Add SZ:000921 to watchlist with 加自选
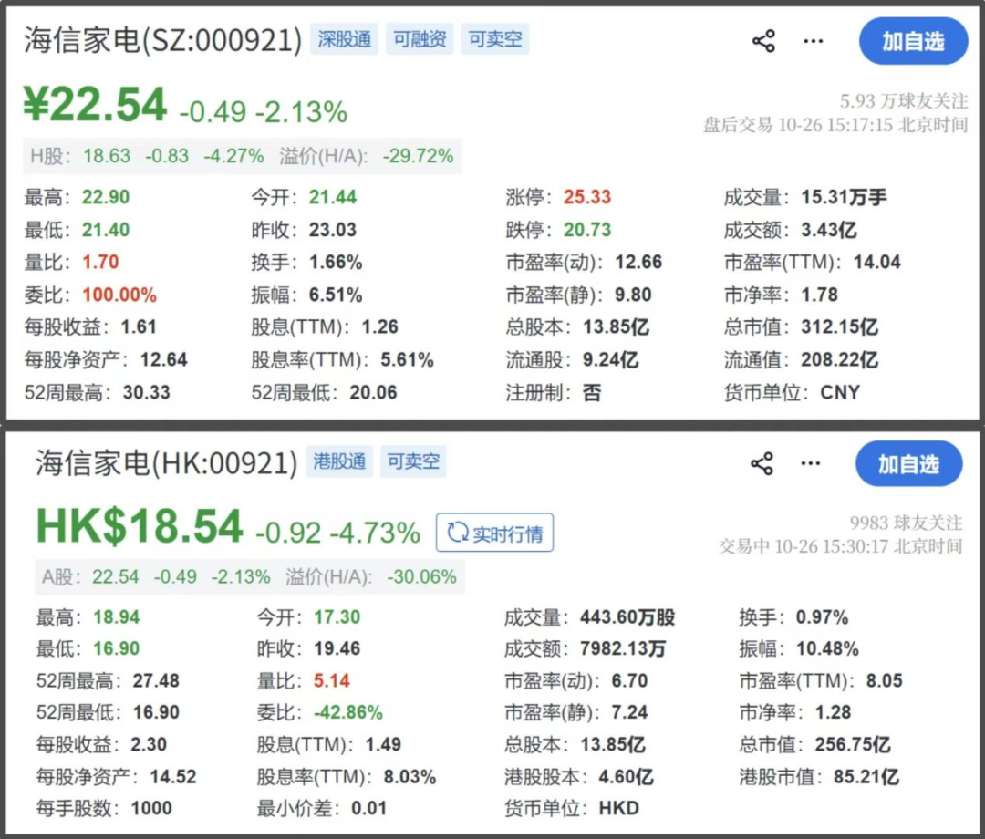The height and width of the screenshot is (839, 985). [913, 41]
